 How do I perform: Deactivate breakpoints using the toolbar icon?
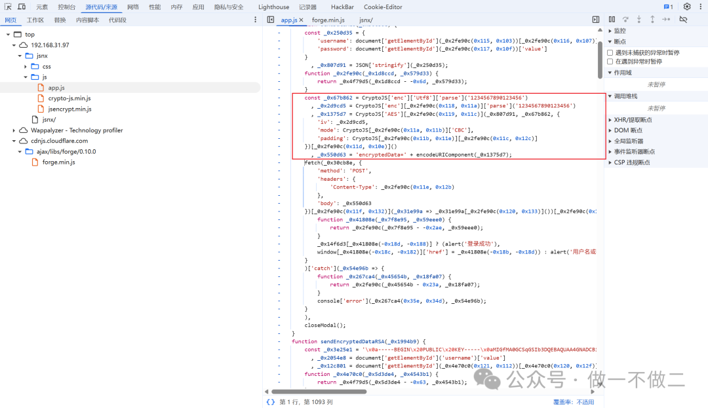click(683, 20)
